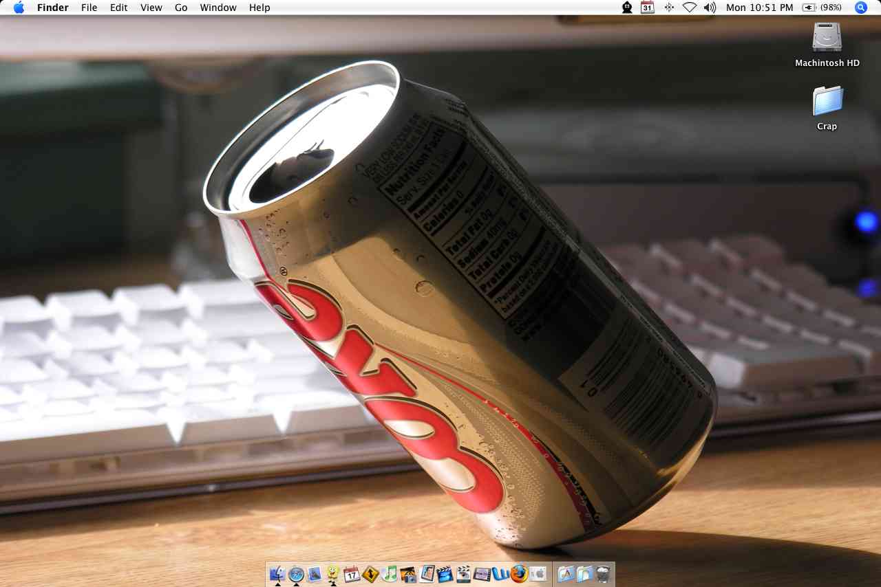Open the File menu

pyautogui.click(x=89, y=8)
